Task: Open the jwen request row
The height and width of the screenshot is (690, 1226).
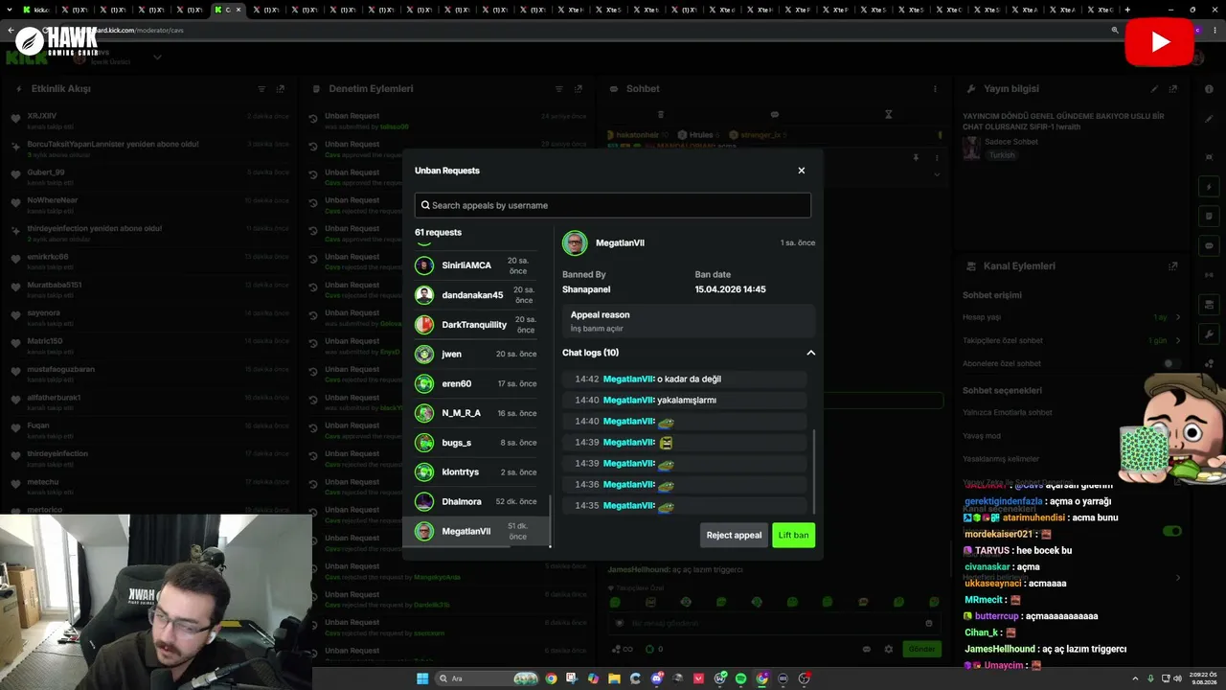Action: 476,354
